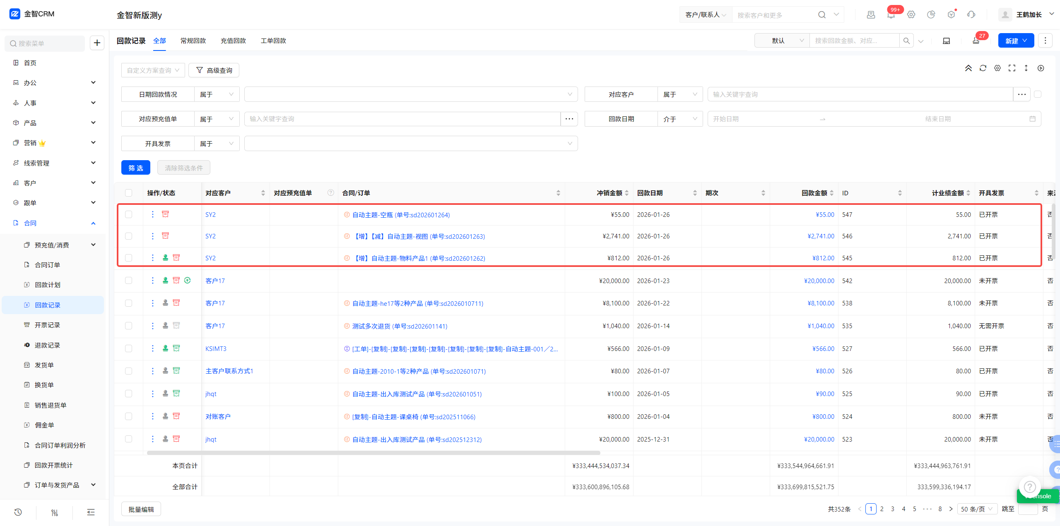The height and width of the screenshot is (526, 1060).
Task: Expand the 50 条/页 page size dropdown
Action: 976,509
